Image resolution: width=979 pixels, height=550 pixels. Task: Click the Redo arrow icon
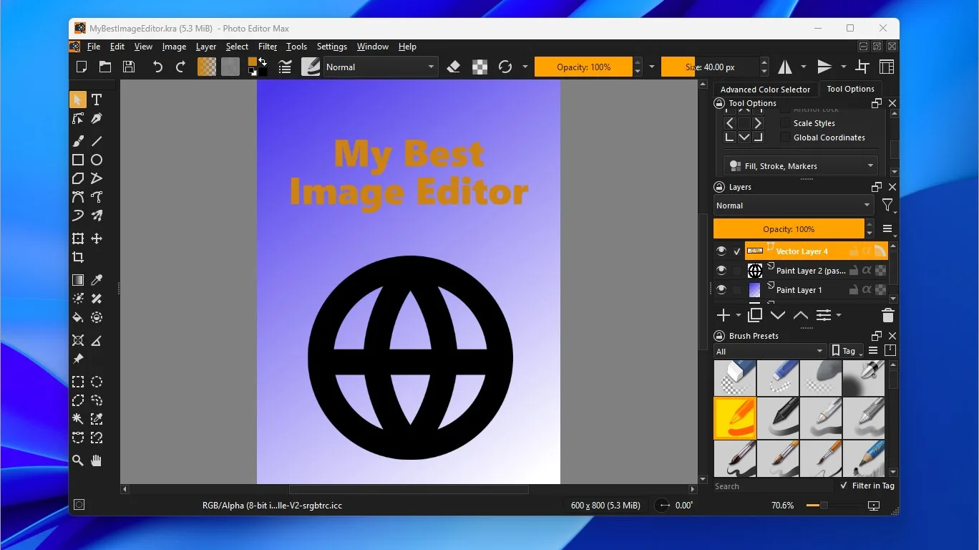pyautogui.click(x=180, y=67)
